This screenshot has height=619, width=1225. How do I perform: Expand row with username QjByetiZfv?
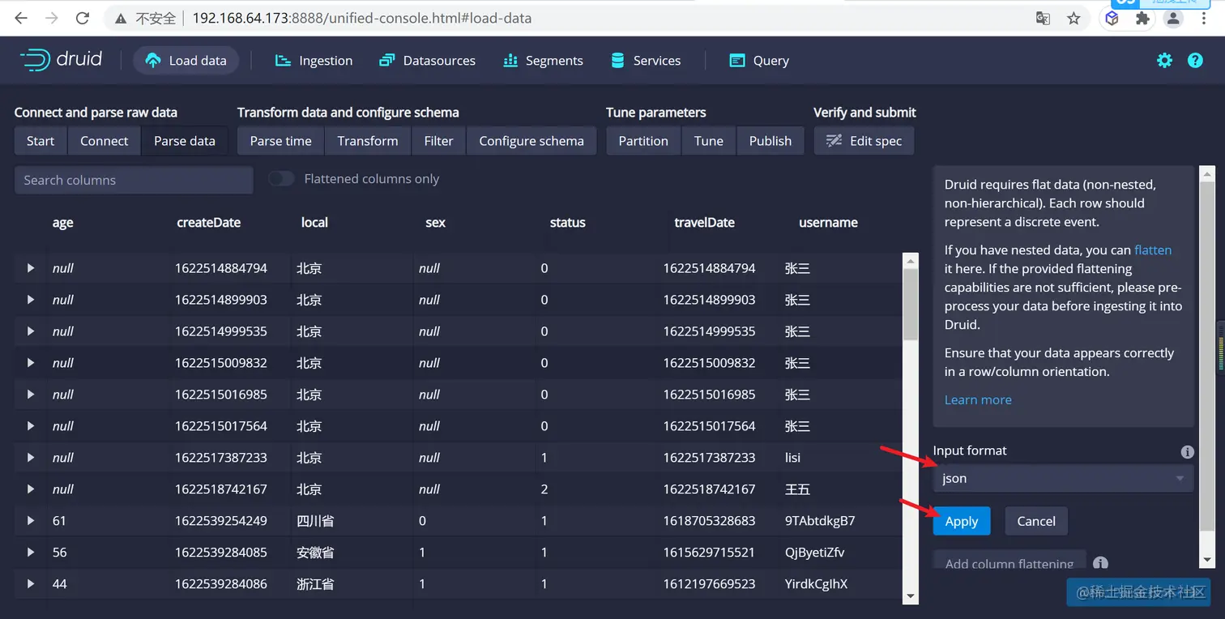click(31, 553)
